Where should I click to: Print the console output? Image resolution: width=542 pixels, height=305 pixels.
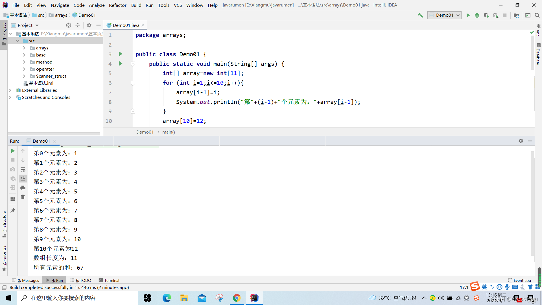tap(23, 188)
